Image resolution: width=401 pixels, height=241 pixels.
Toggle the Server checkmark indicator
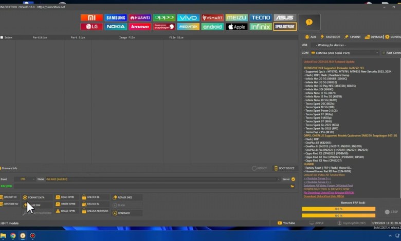(294, 179)
